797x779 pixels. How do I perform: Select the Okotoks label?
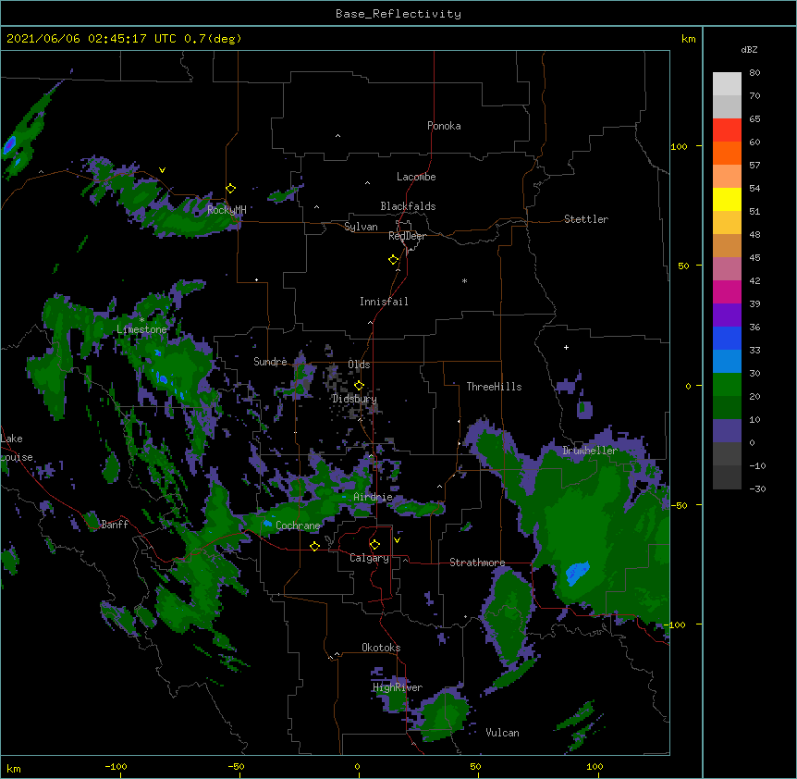coord(381,648)
